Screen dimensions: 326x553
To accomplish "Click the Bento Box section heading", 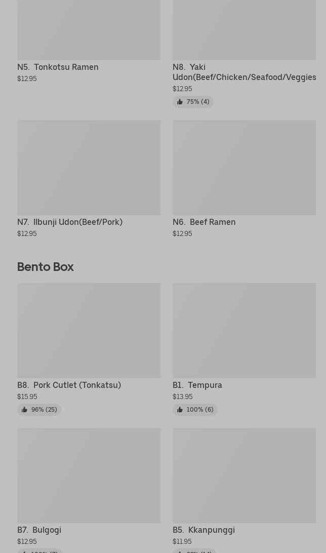I will tap(46, 266).
